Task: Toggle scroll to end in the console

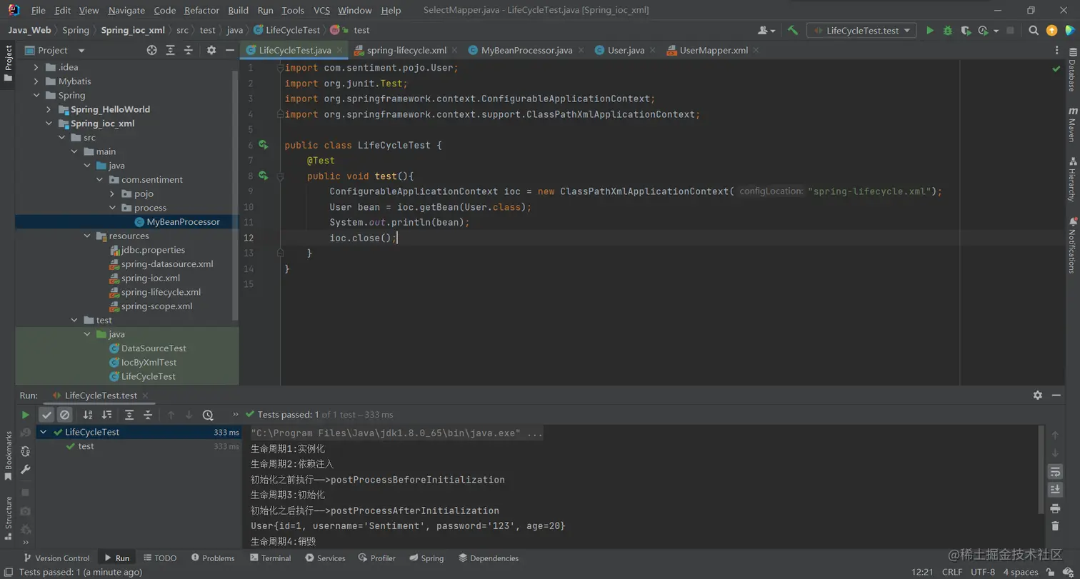Action: (1055, 490)
